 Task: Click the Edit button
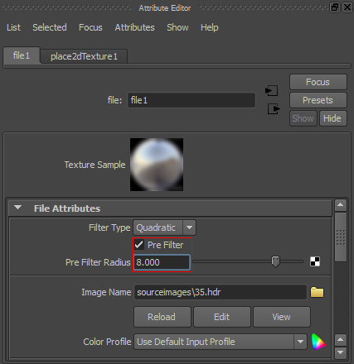[x=222, y=317]
